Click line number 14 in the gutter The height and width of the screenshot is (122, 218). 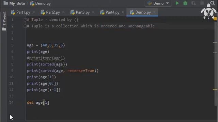11,102
